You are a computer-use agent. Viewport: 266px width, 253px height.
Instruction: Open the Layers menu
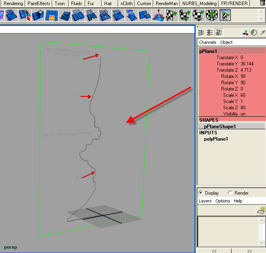point(205,201)
